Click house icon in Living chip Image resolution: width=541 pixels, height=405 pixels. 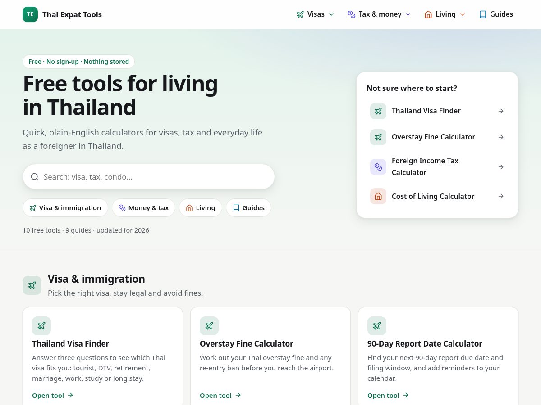point(189,208)
